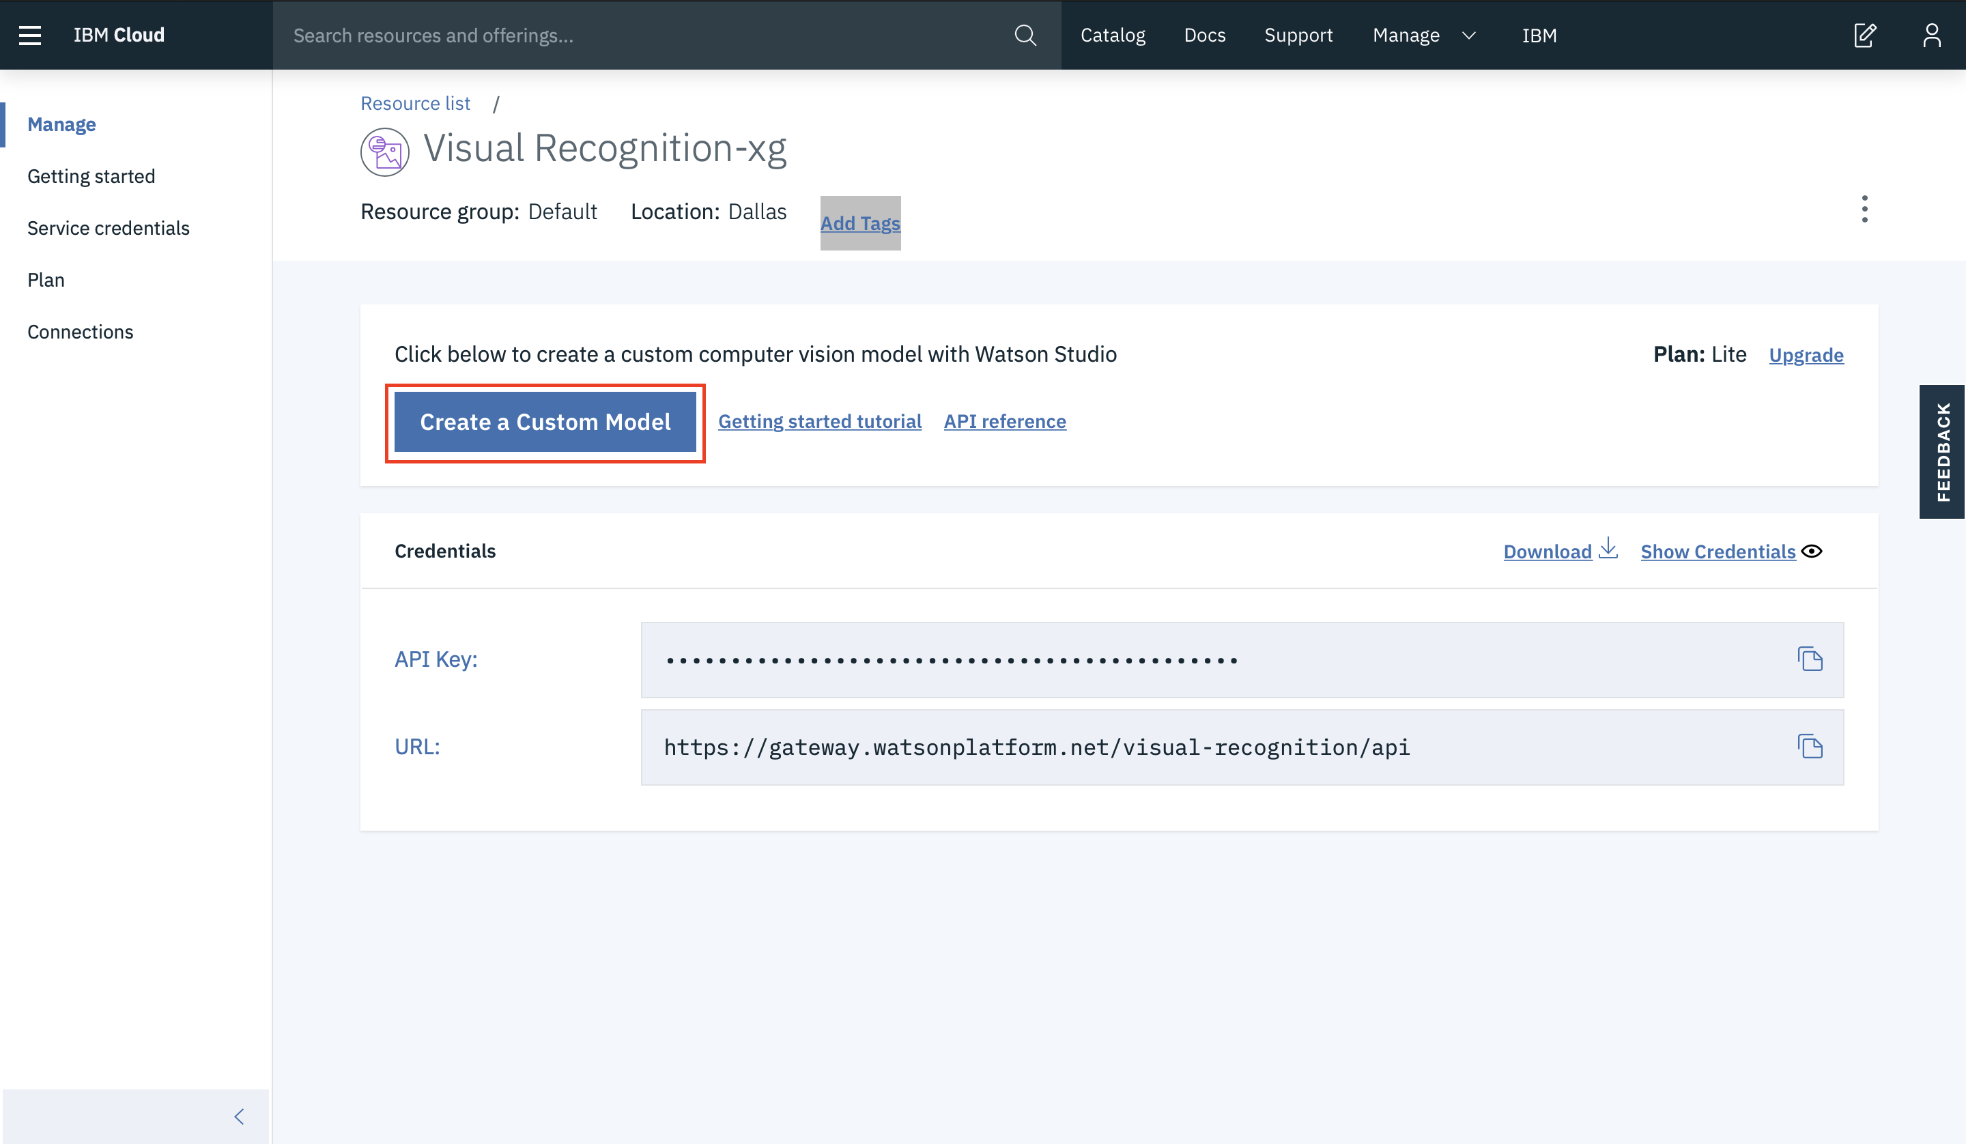Copy the URL value
Viewport: 1966px width, 1144px height.
click(1810, 747)
